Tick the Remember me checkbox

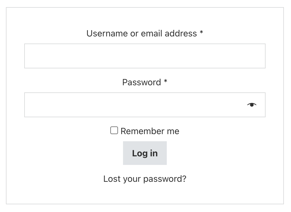pos(114,130)
